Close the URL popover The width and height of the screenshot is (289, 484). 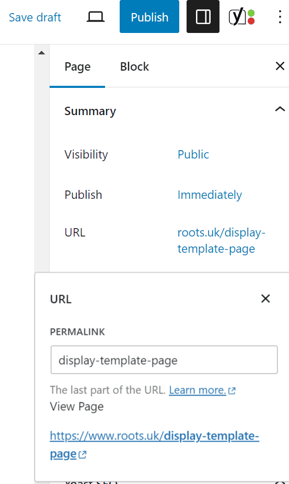[x=265, y=298]
